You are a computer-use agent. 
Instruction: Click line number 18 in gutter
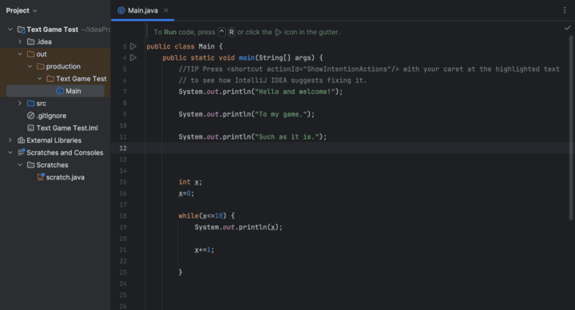(x=123, y=216)
